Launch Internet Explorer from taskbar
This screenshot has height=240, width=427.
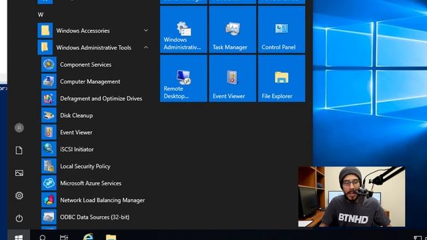tap(87, 237)
